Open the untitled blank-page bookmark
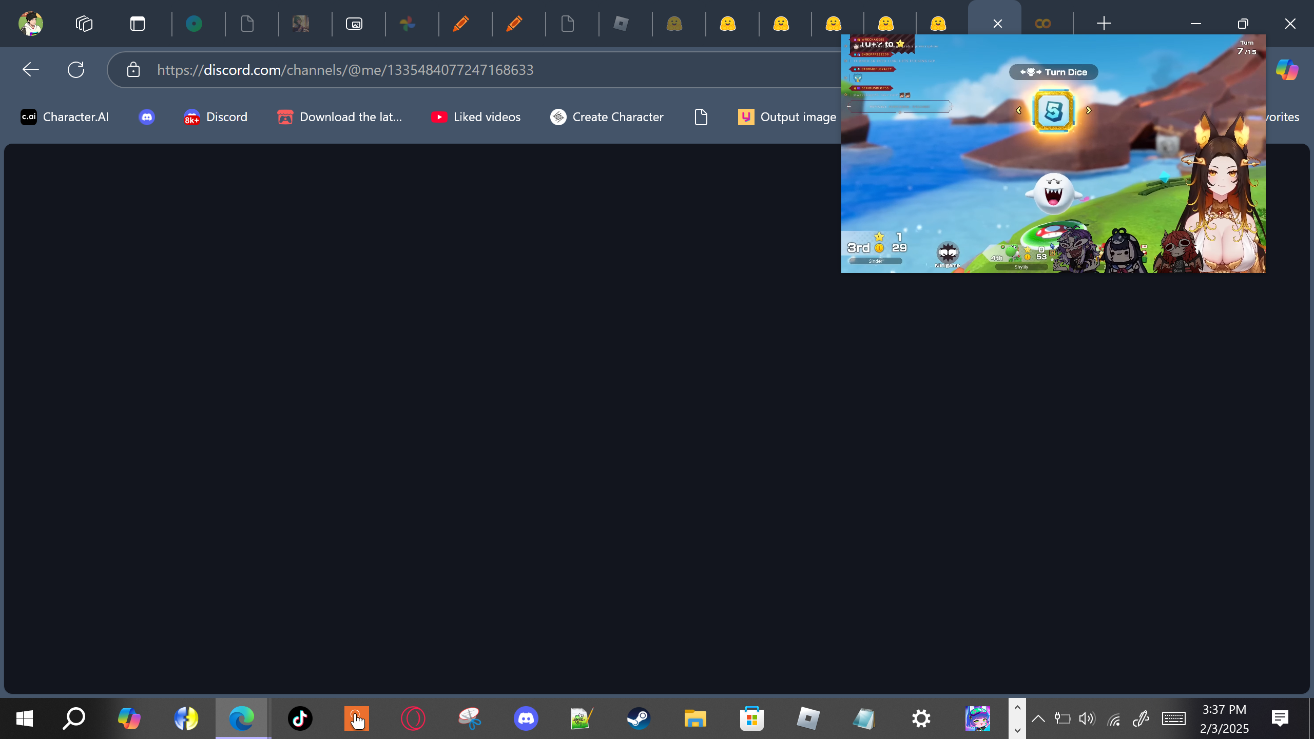The width and height of the screenshot is (1314, 739). point(701,117)
